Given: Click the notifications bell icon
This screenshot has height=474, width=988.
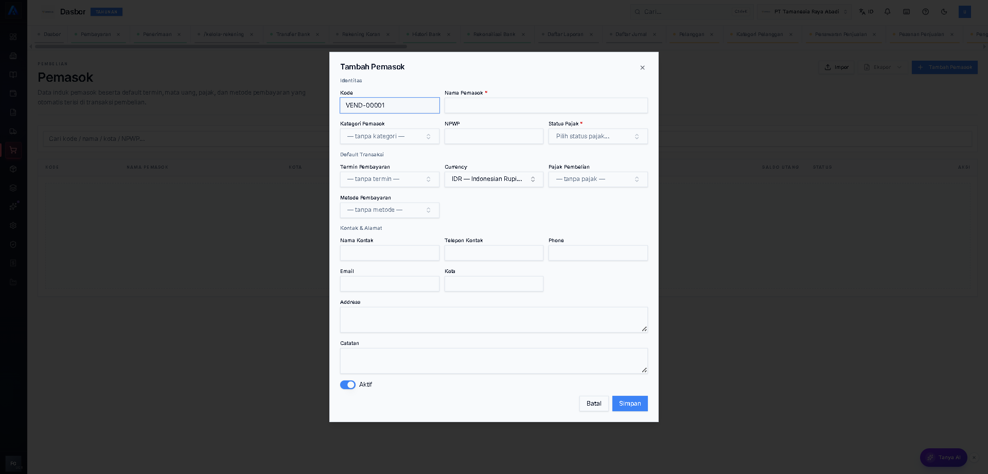Looking at the screenshot, I should click(888, 12).
